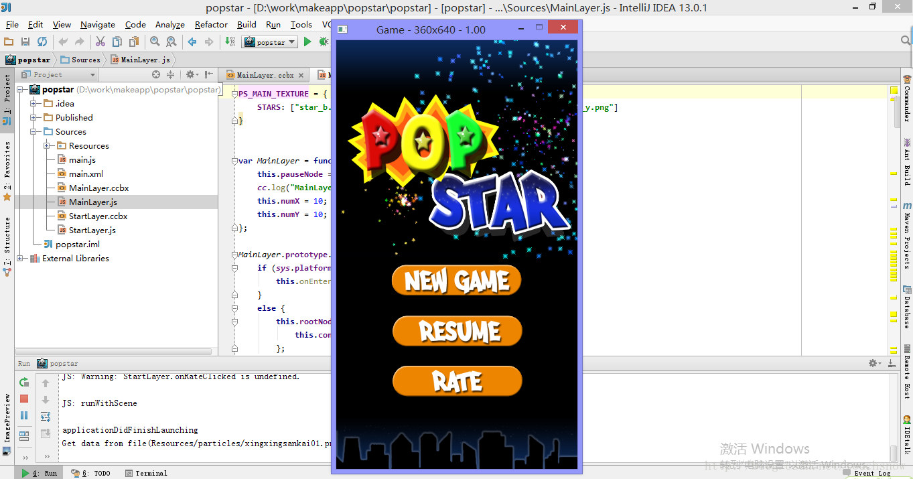
Task: Open the Refactor menu
Action: [x=211, y=24]
